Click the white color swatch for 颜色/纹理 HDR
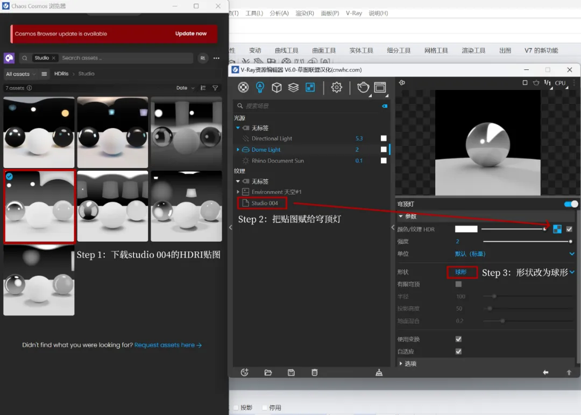The image size is (581, 415). coord(466,229)
